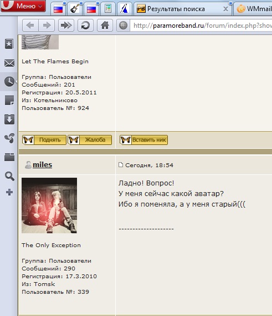Click the globe site info icon
272x316 pixels.
pos(123,26)
